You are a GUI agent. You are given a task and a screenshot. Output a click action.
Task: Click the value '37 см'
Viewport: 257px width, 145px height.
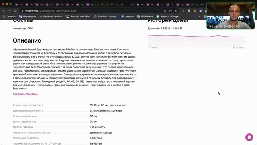click(94, 116)
